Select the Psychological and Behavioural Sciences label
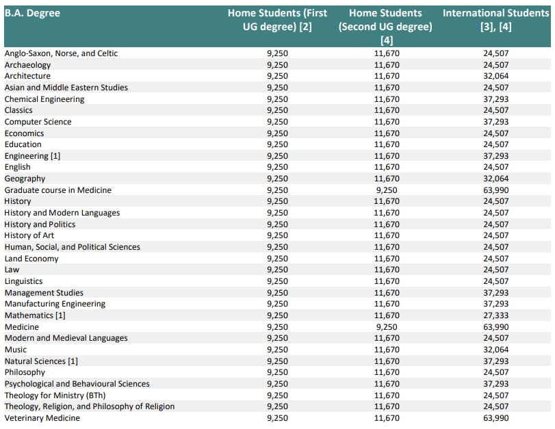 77,384
